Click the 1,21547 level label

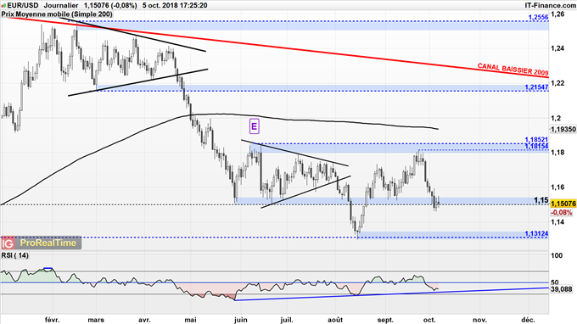click(x=536, y=87)
